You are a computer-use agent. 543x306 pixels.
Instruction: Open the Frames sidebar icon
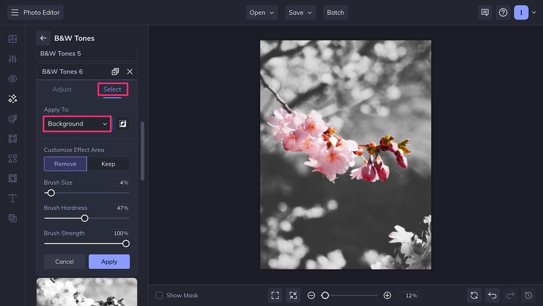13,139
